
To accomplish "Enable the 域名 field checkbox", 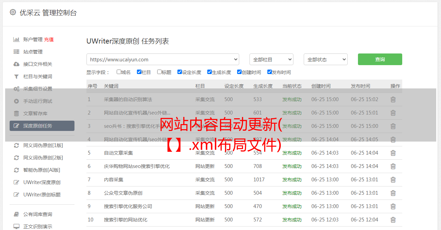I will pos(119,72).
